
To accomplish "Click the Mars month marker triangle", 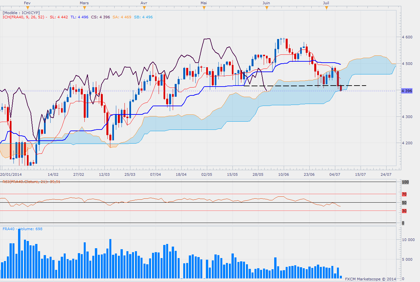I will coord(84,8).
